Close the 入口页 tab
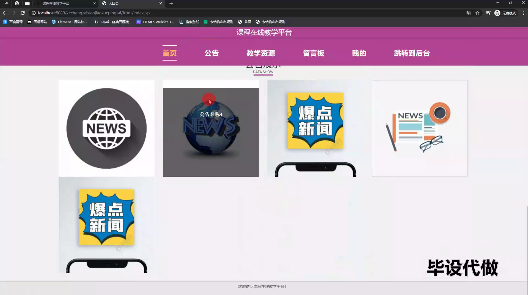Viewport: 528px width, 295px height. pos(161,3)
